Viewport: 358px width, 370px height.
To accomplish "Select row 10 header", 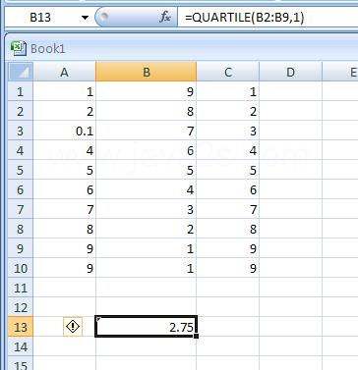I will pyautogui.click(x=21, y=268).
